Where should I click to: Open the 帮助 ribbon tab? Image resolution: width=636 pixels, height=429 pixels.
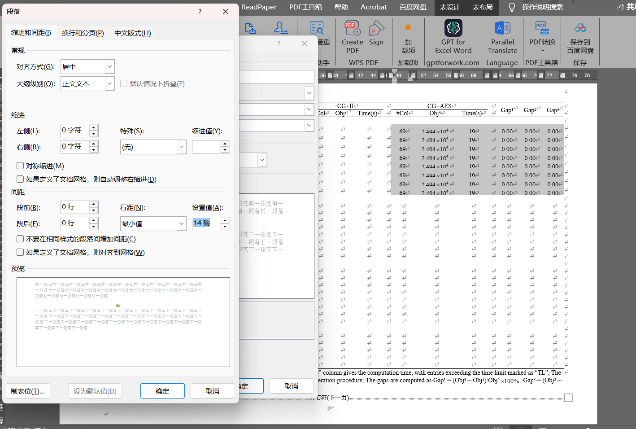(x=341, y=7)
